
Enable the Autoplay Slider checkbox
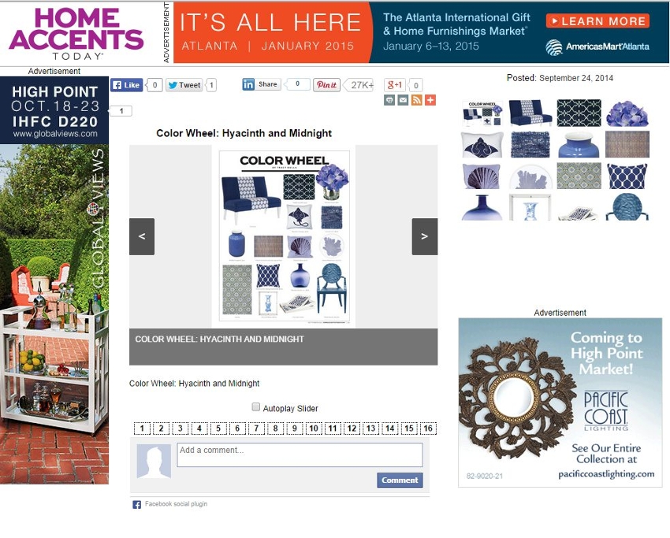pyautogui.click(x=256, y=407)
